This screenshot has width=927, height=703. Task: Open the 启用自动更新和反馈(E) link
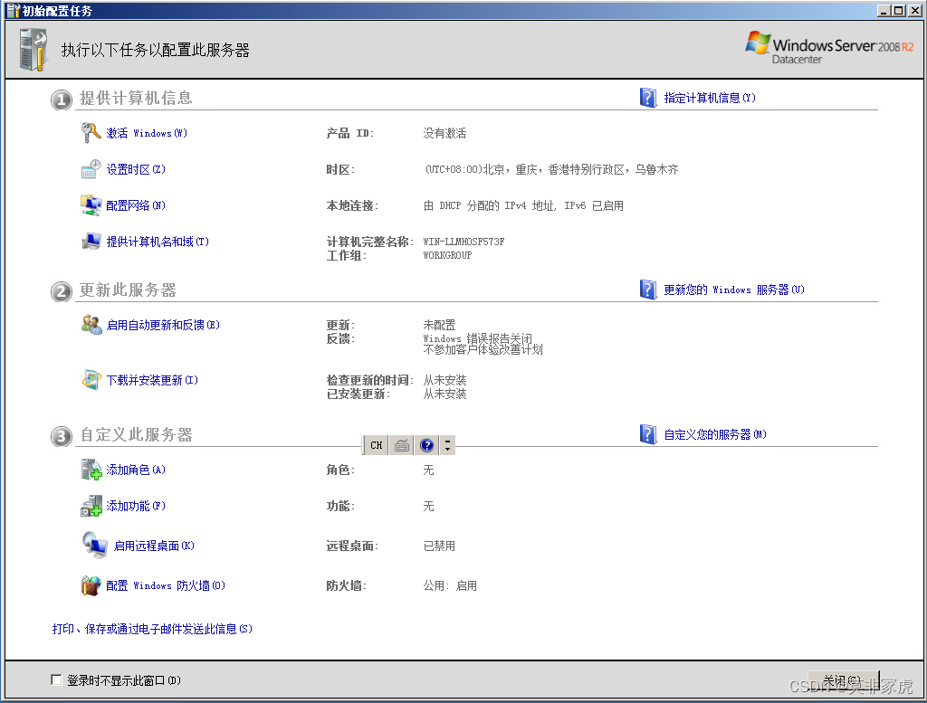[x=163, y=325]
